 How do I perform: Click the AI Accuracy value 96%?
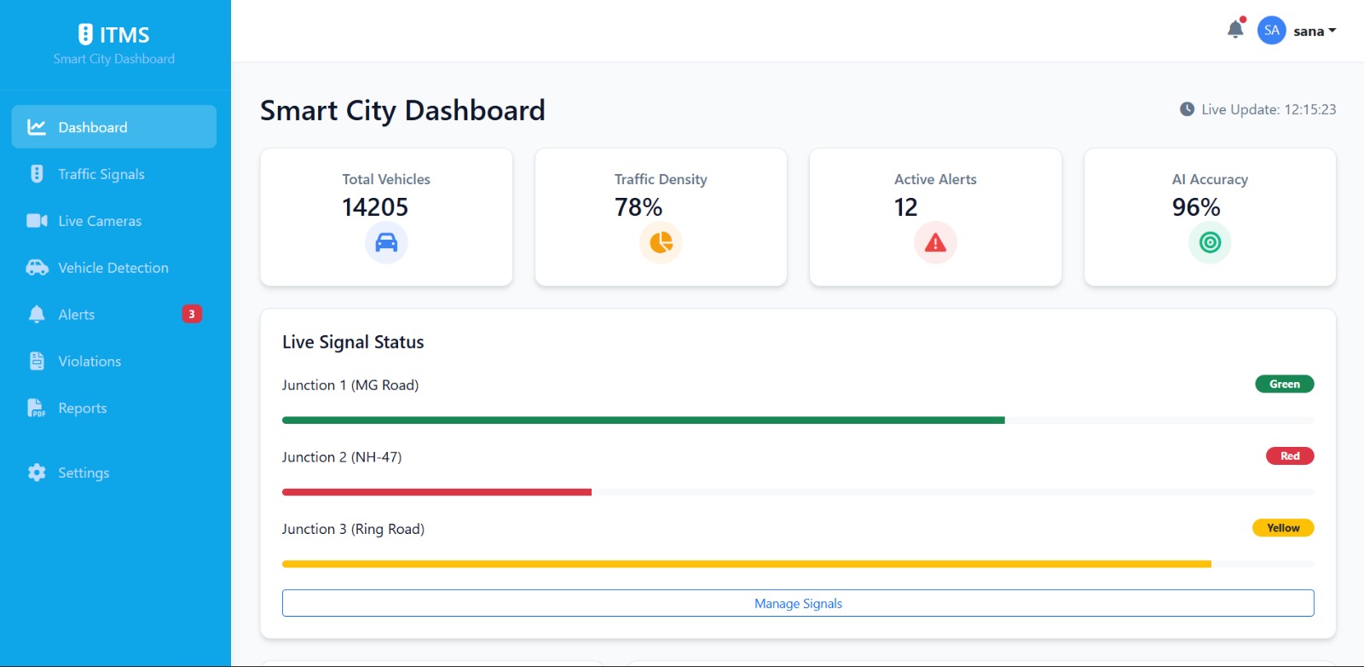tap(1196, 207)
